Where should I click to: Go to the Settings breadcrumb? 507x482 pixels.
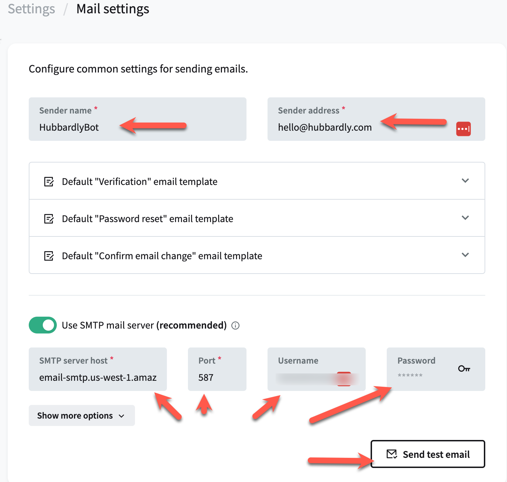(32, 9)
